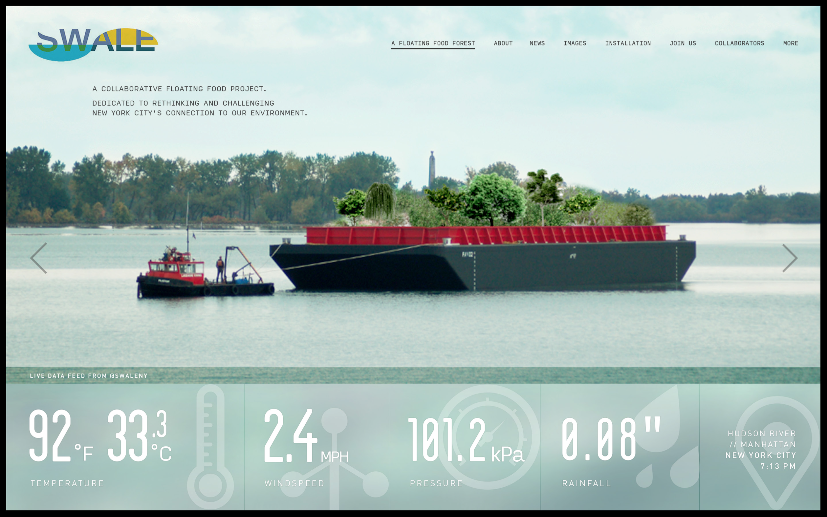Click the 2.4 MPH windspeed value
The width and height of the screenshot is (827, 517).
pos(306,436)
